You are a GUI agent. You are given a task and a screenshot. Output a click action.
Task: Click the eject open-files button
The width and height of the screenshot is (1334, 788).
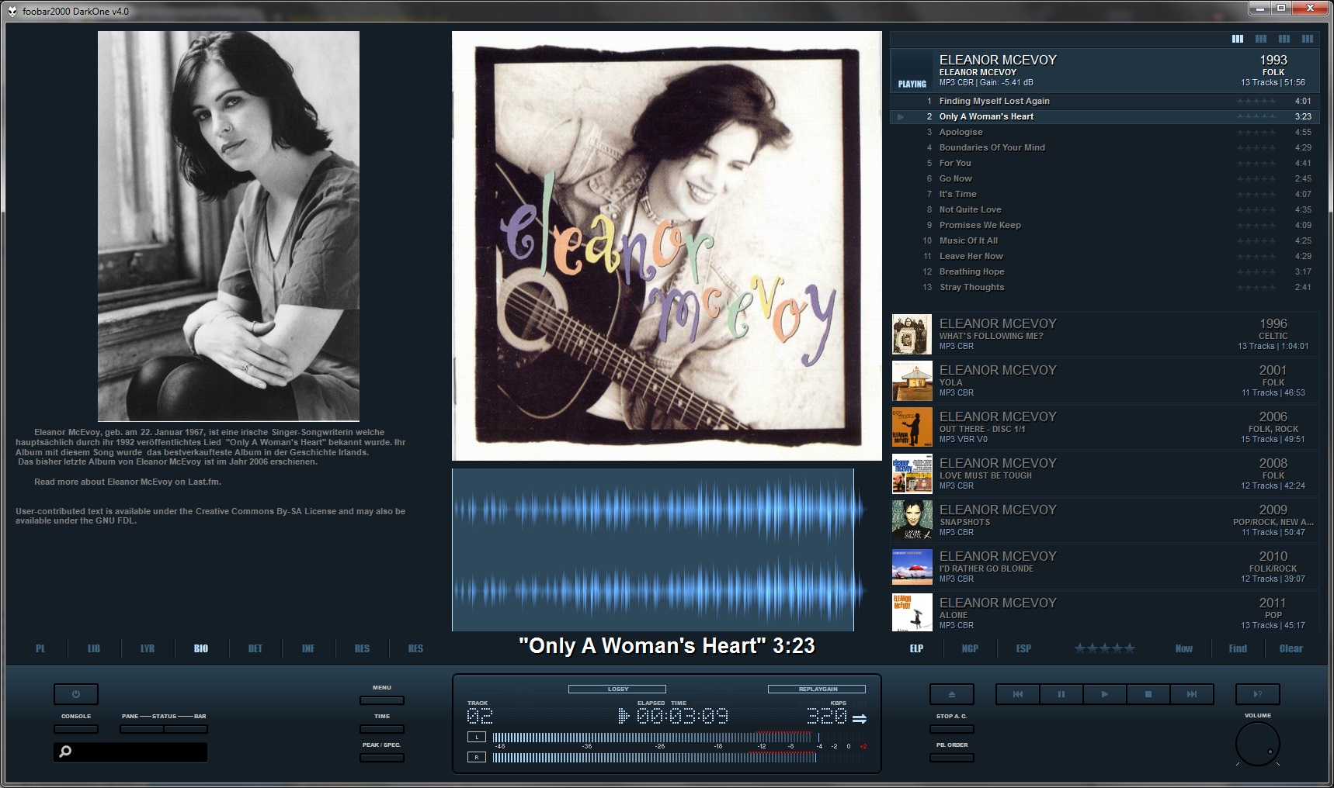pos(951,694)
